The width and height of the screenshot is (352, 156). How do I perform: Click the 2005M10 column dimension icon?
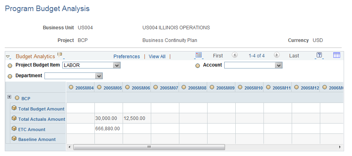pyautogui.click(x=240, y=87)
